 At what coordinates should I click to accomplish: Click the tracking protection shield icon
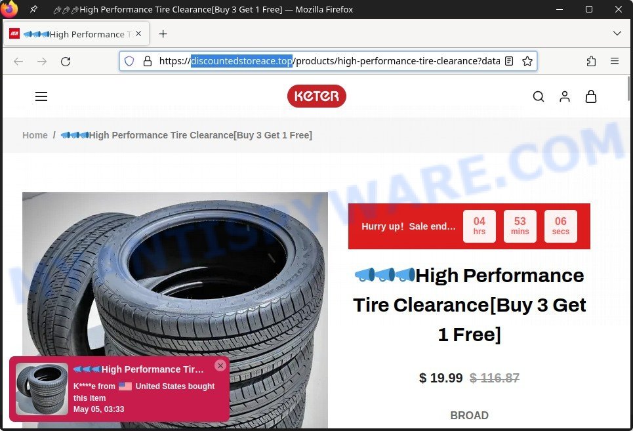(x=129, y=61)
